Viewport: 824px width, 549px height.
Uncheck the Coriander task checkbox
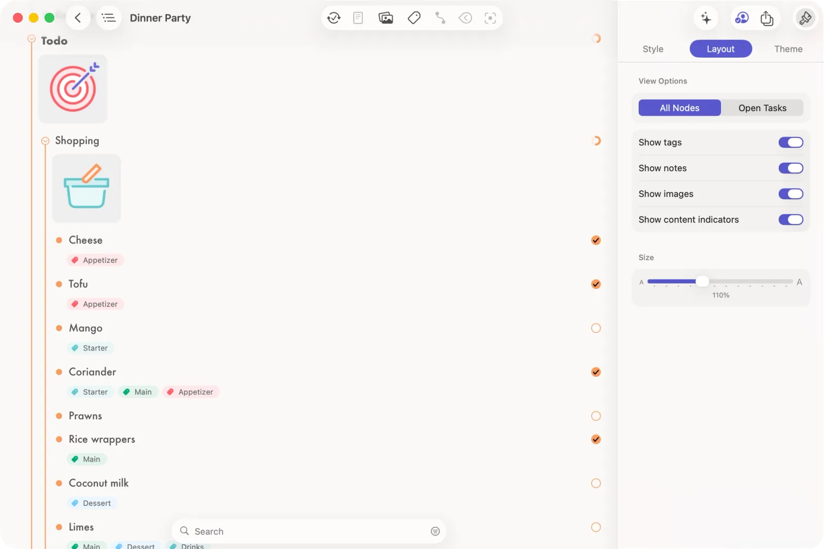click(x=596, y=372)
